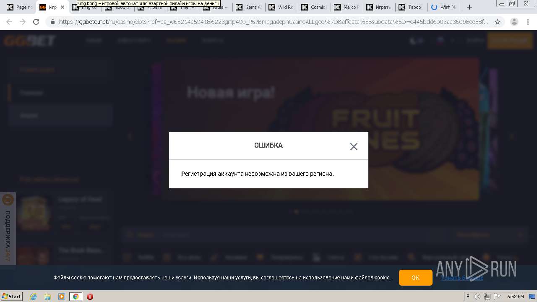Open the Chrome three-dot menu
537x302 pixels.
[528, 22]
